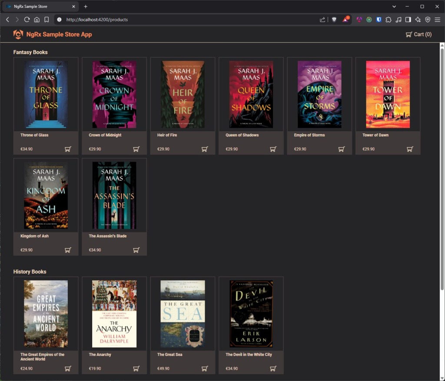Image resolution: width=445 pixels, height=381 pixels.
Task: Close the NgRx Sample Store tab
Action: (x=73, y=6)
